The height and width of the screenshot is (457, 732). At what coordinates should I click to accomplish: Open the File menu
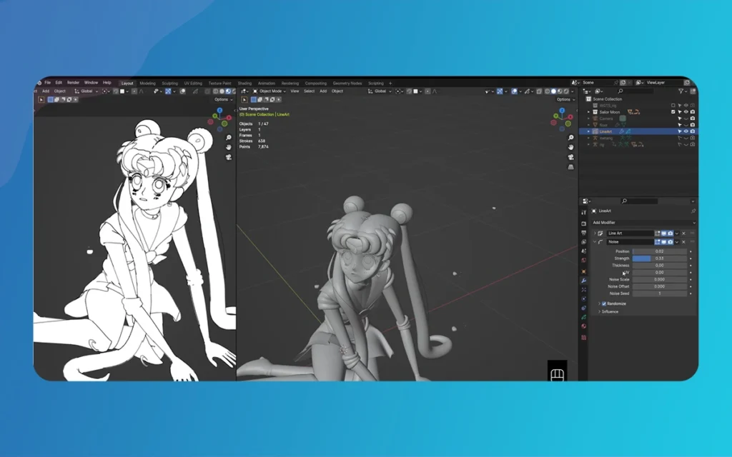coord(48,83)
